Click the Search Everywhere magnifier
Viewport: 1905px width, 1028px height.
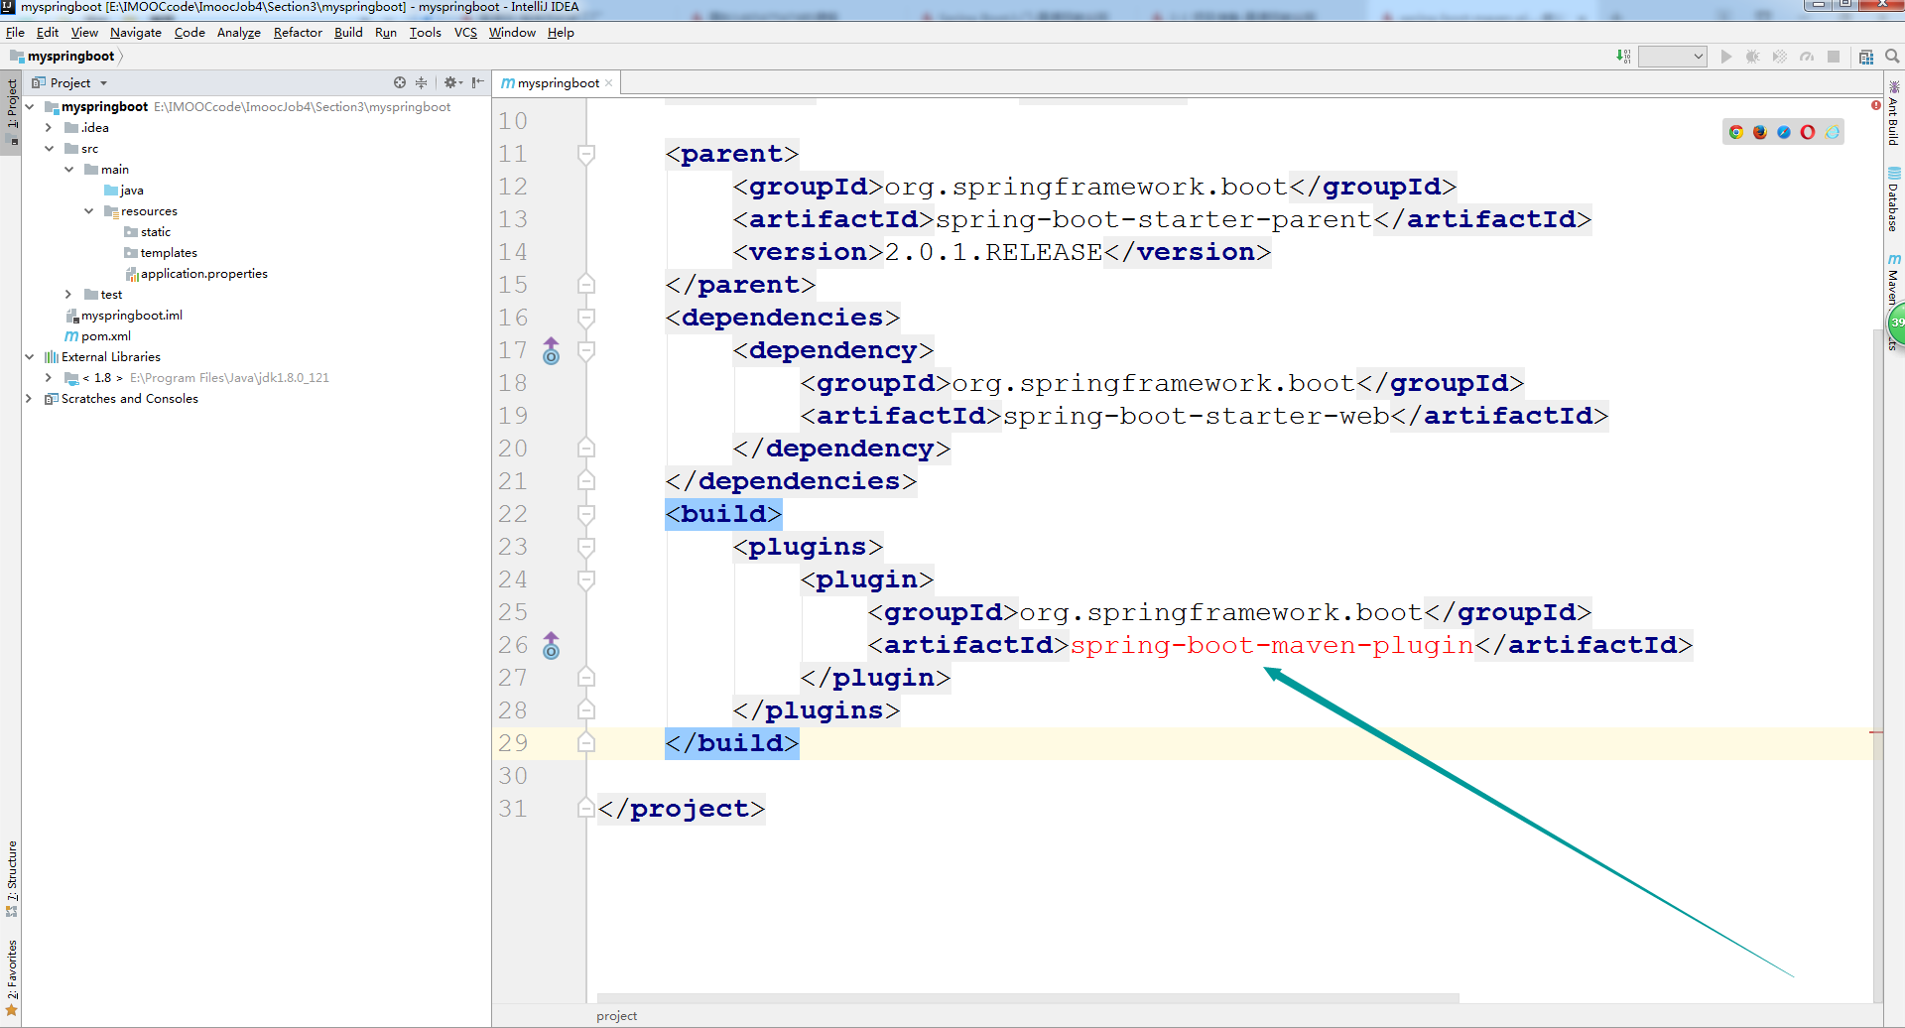[1892, 57]
